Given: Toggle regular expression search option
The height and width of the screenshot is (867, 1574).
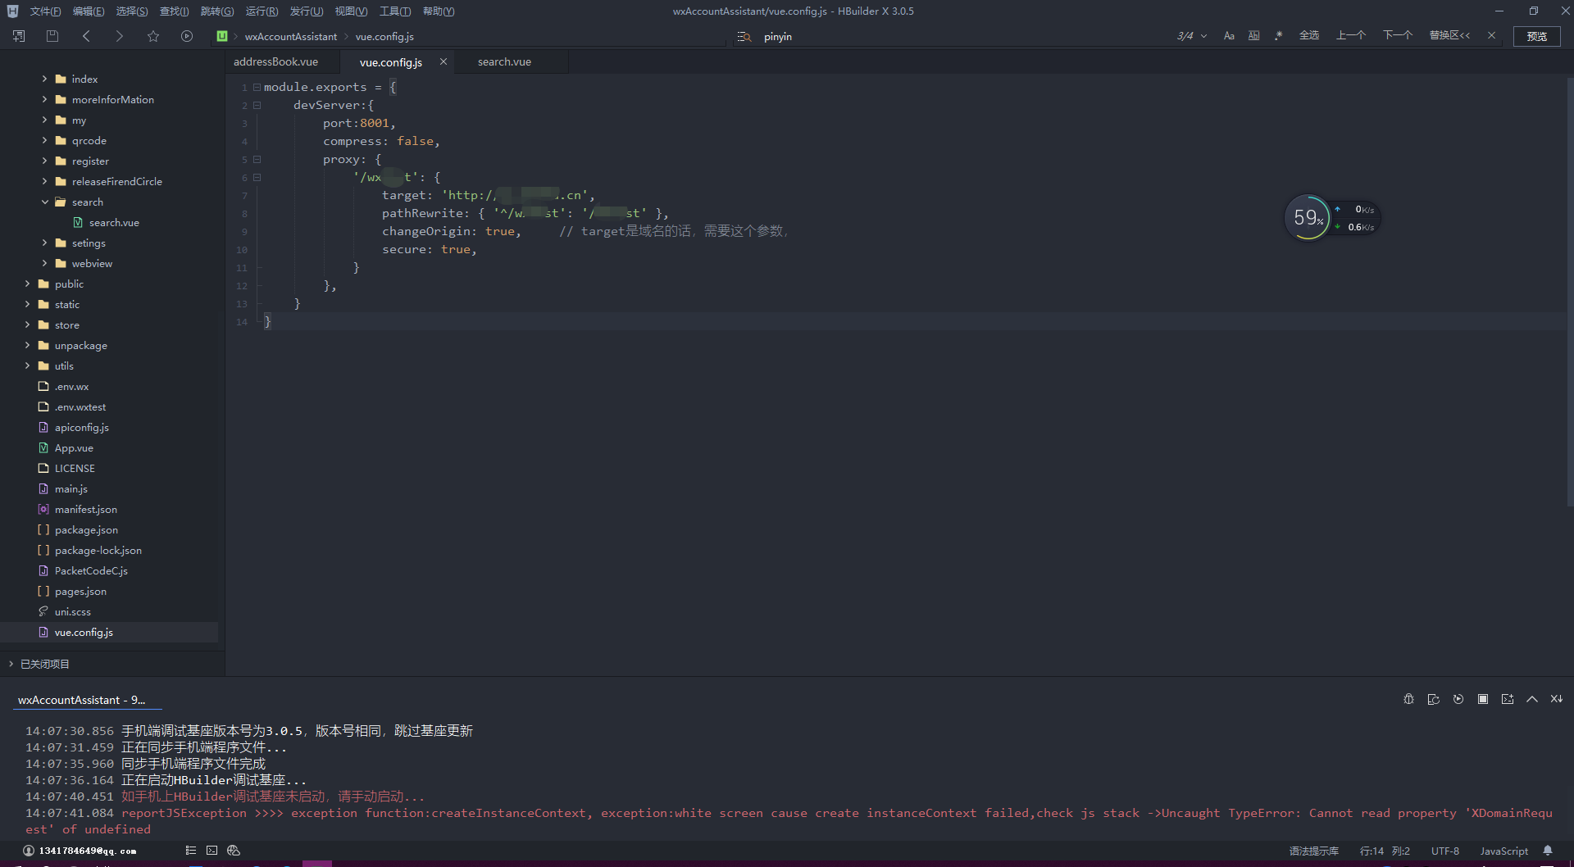Looking at the screenshot, I should click(1279, 36).
